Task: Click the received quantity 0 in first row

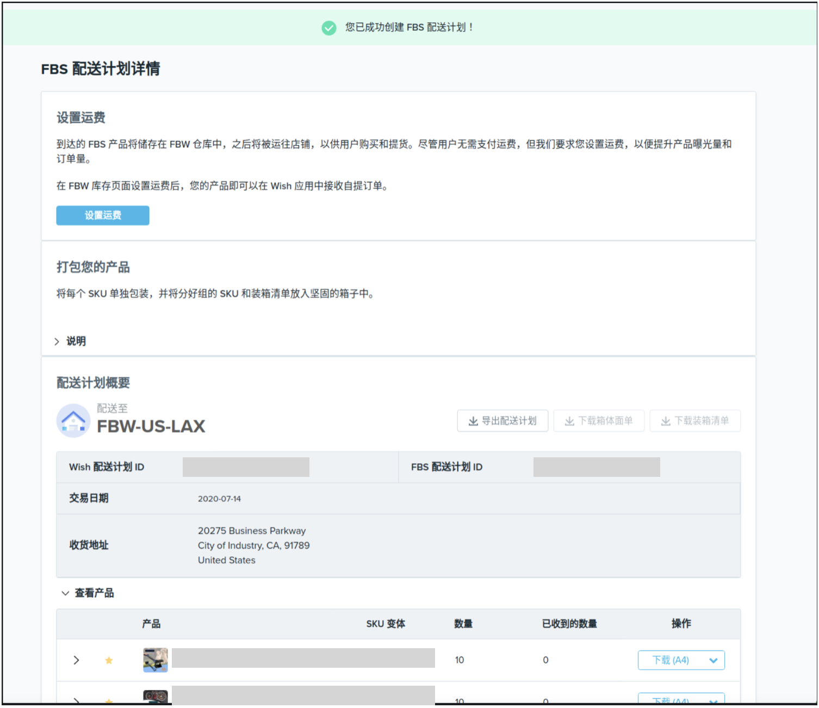Action: pos(545,660)
